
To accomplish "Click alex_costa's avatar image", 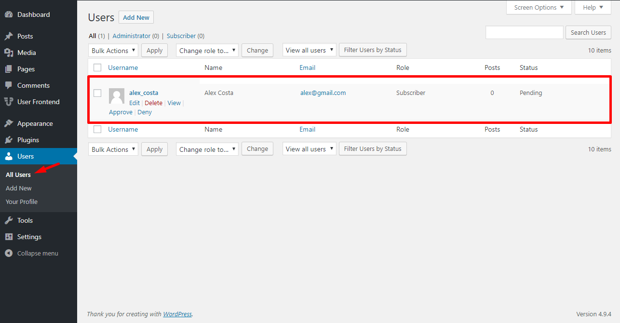I will (x=117, y=96).
